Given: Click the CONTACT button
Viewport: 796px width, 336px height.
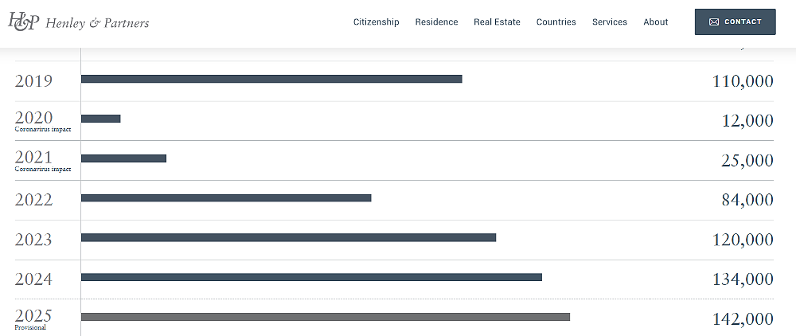Looking at the screenshot, I should (x=735, y=21).
